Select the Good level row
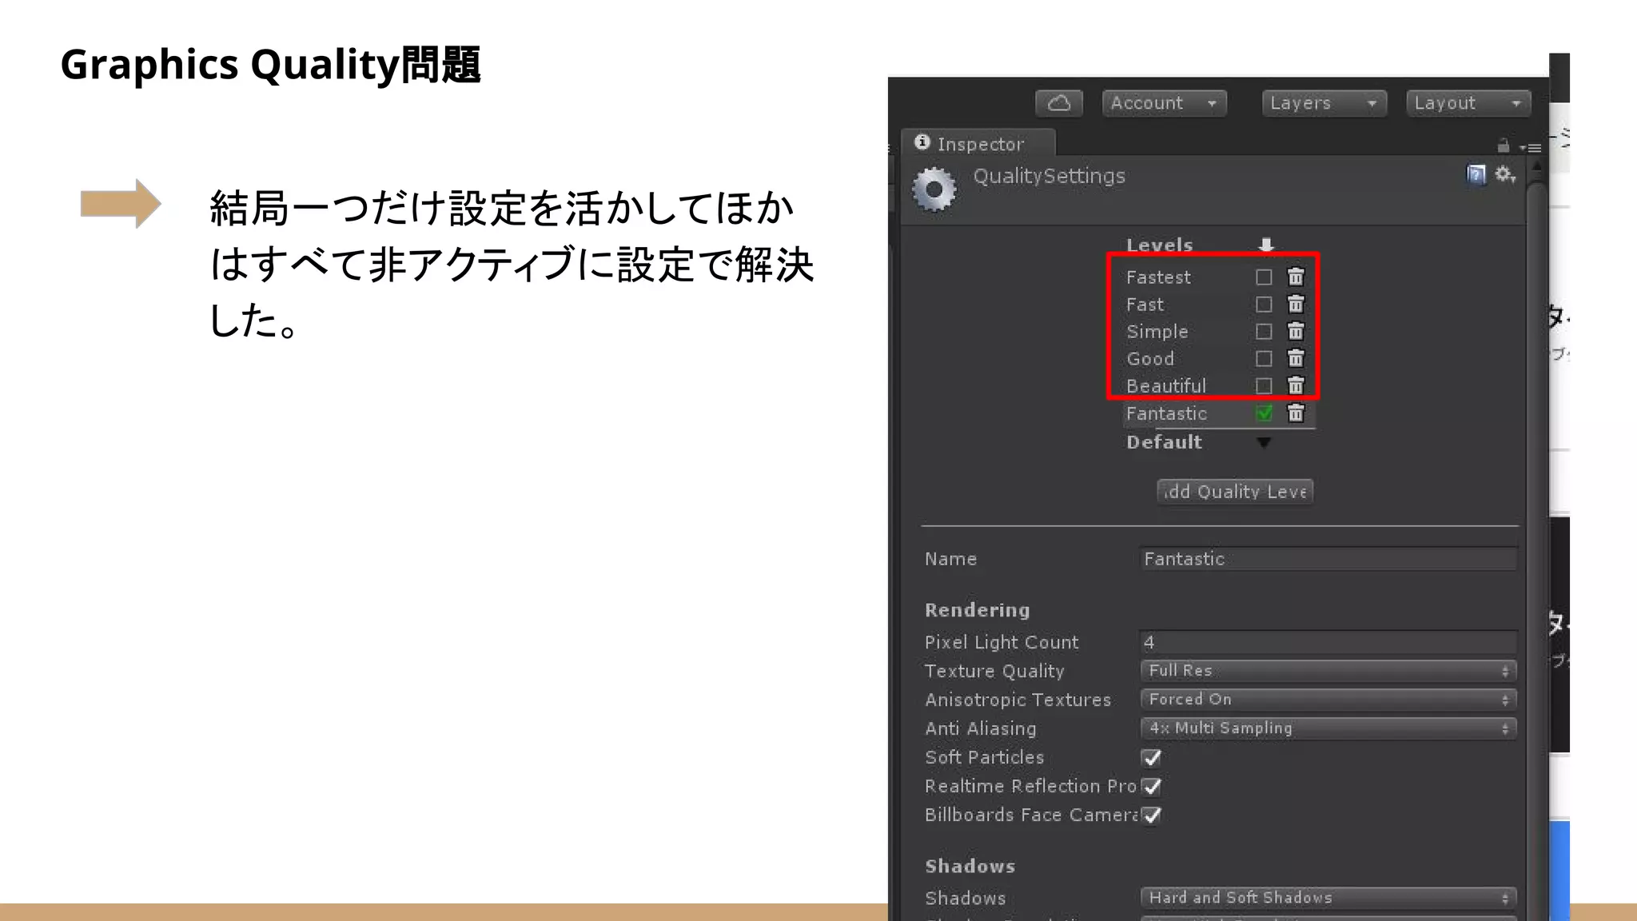The height and width of the screenshot is (921, 1637). click(1218, 359)
